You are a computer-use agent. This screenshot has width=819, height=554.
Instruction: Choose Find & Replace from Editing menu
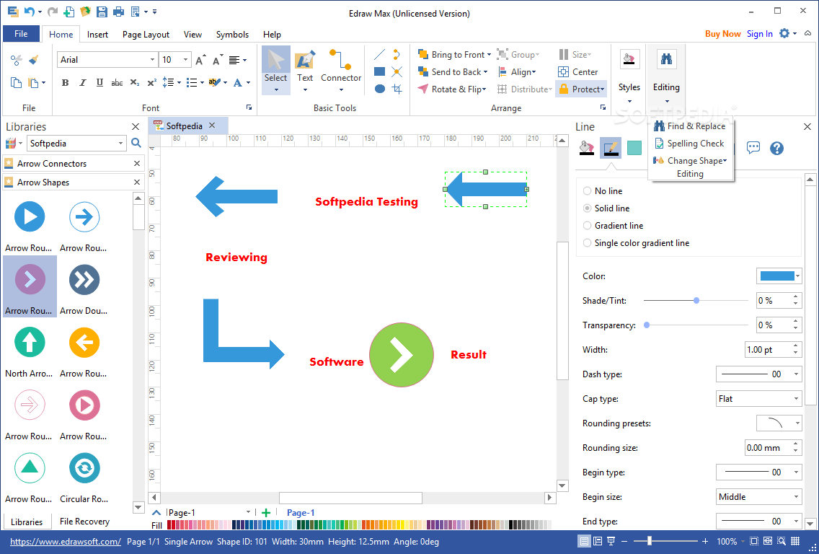[689, 126]
